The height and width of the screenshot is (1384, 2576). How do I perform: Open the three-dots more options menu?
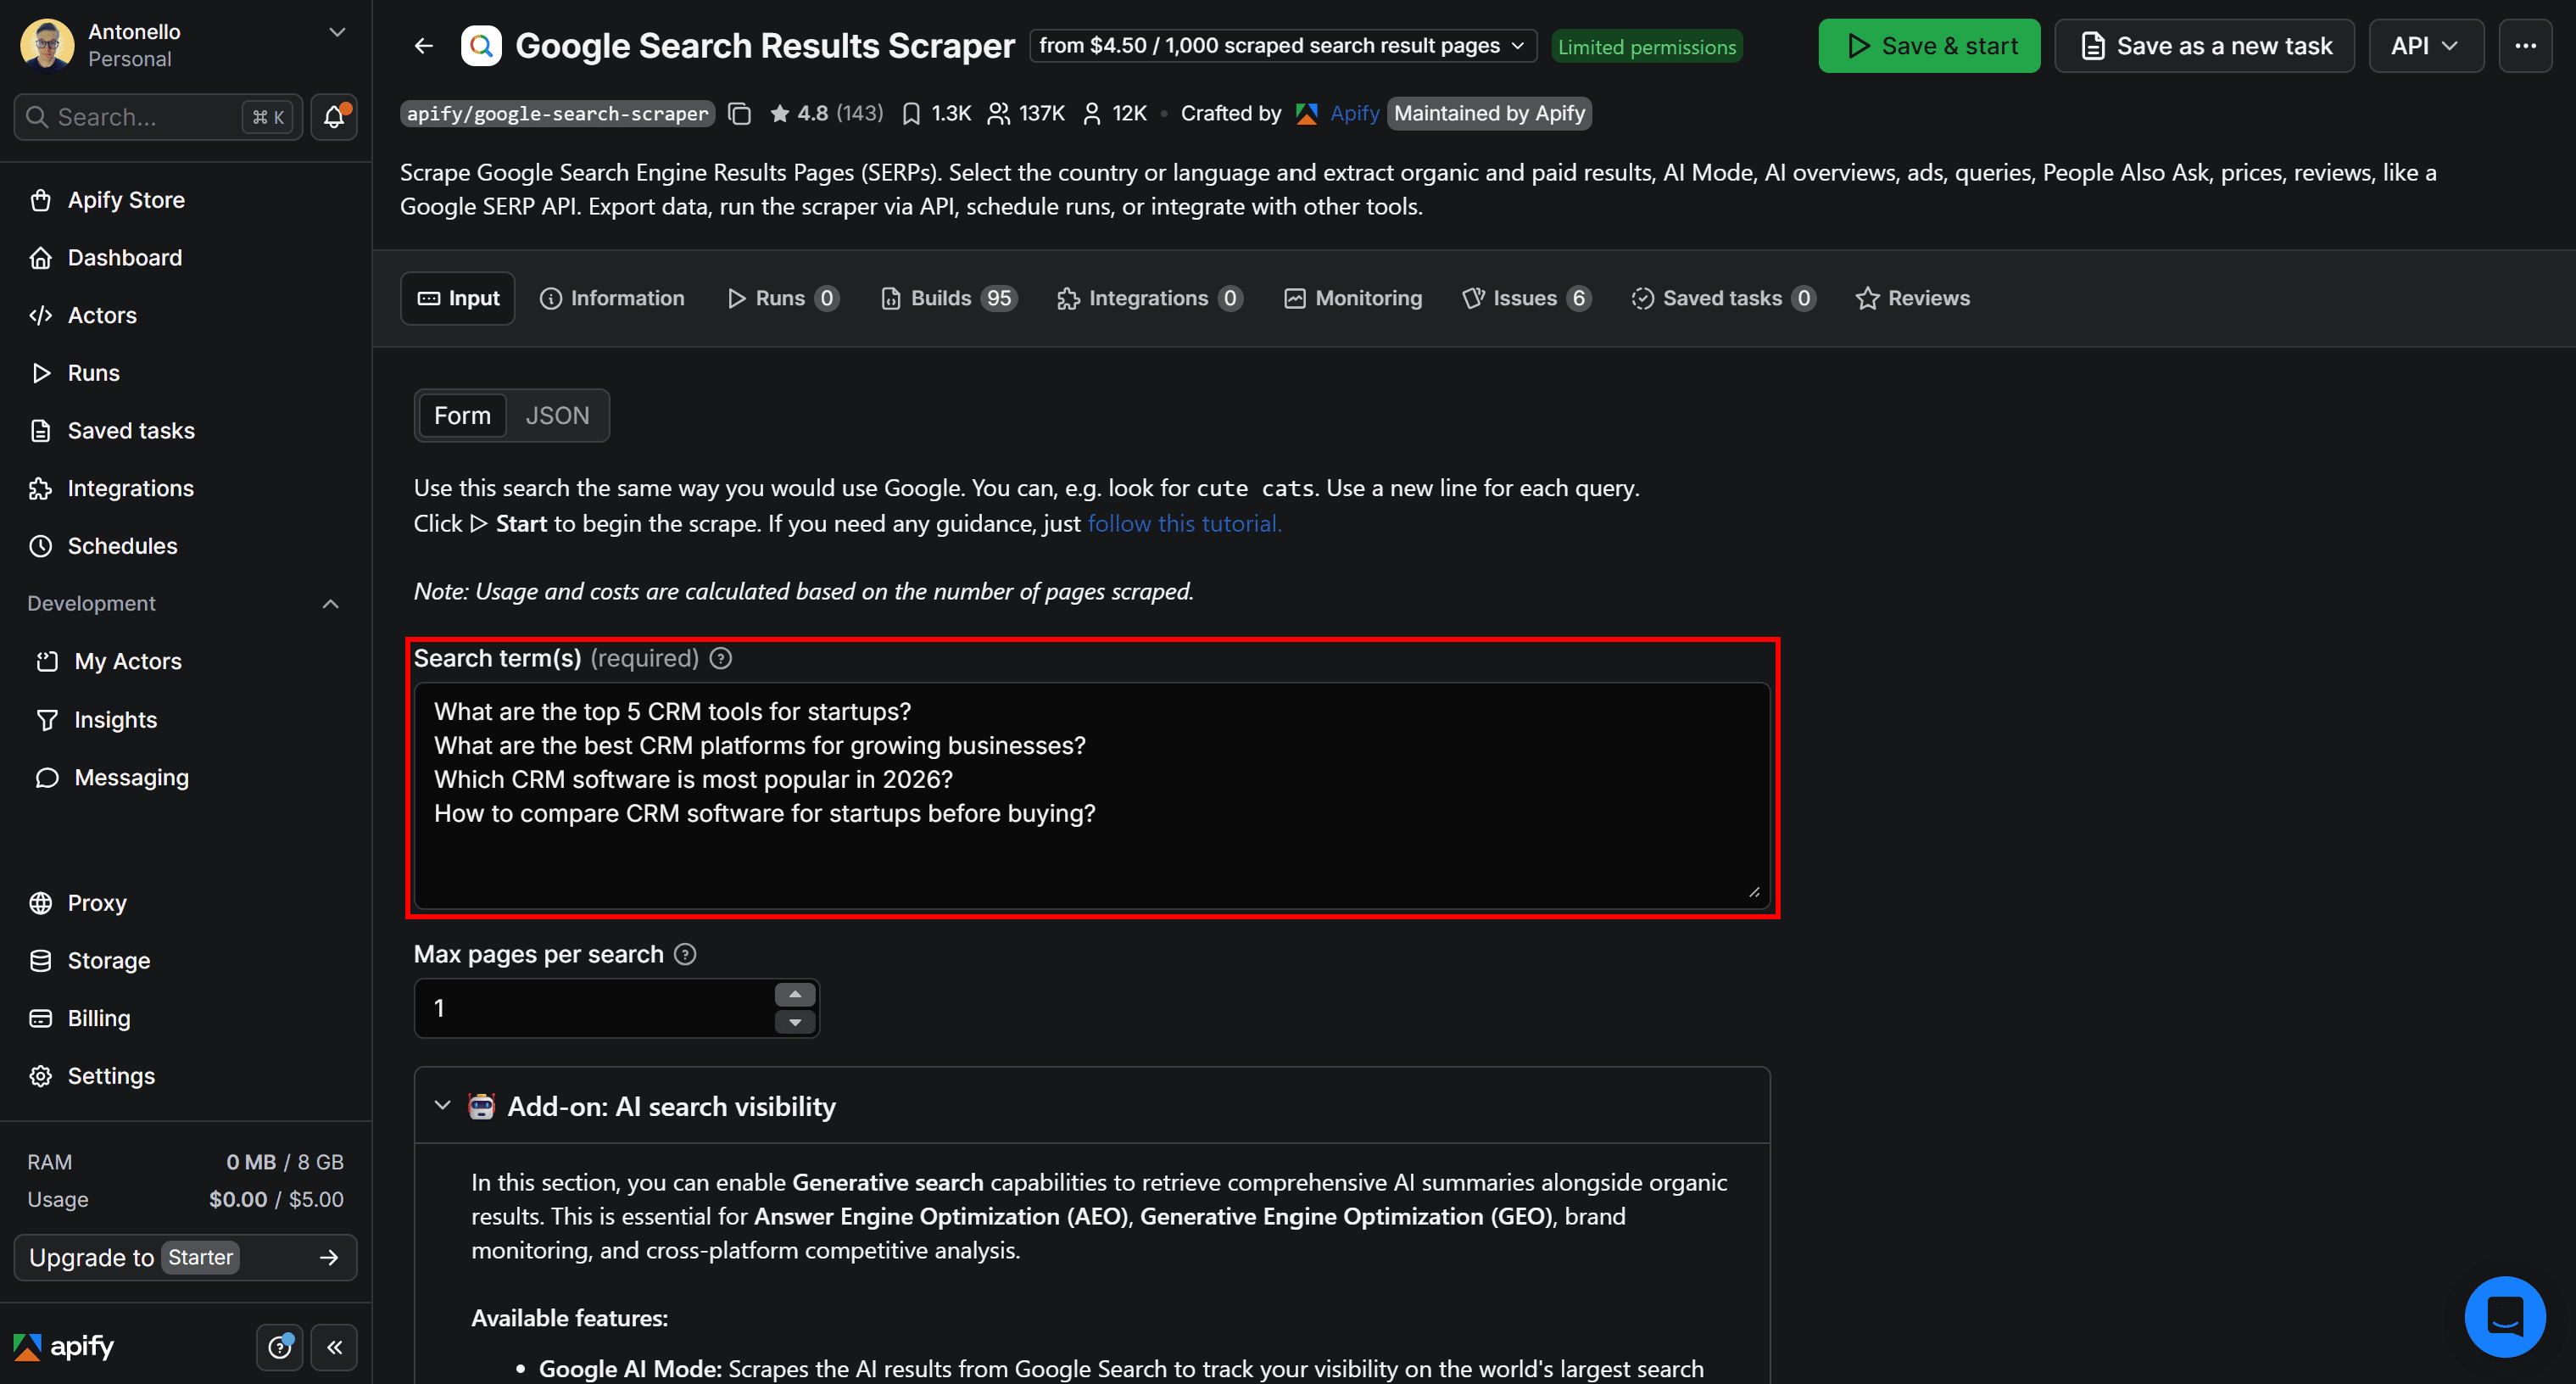click(2525, 46)
